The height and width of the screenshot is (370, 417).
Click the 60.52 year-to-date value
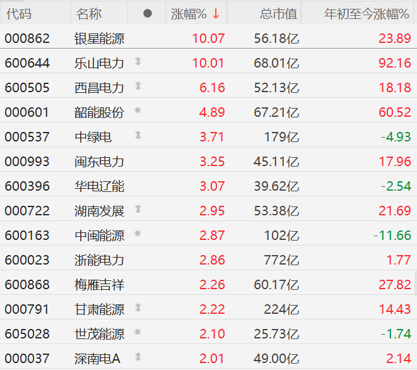coord(395,112)
